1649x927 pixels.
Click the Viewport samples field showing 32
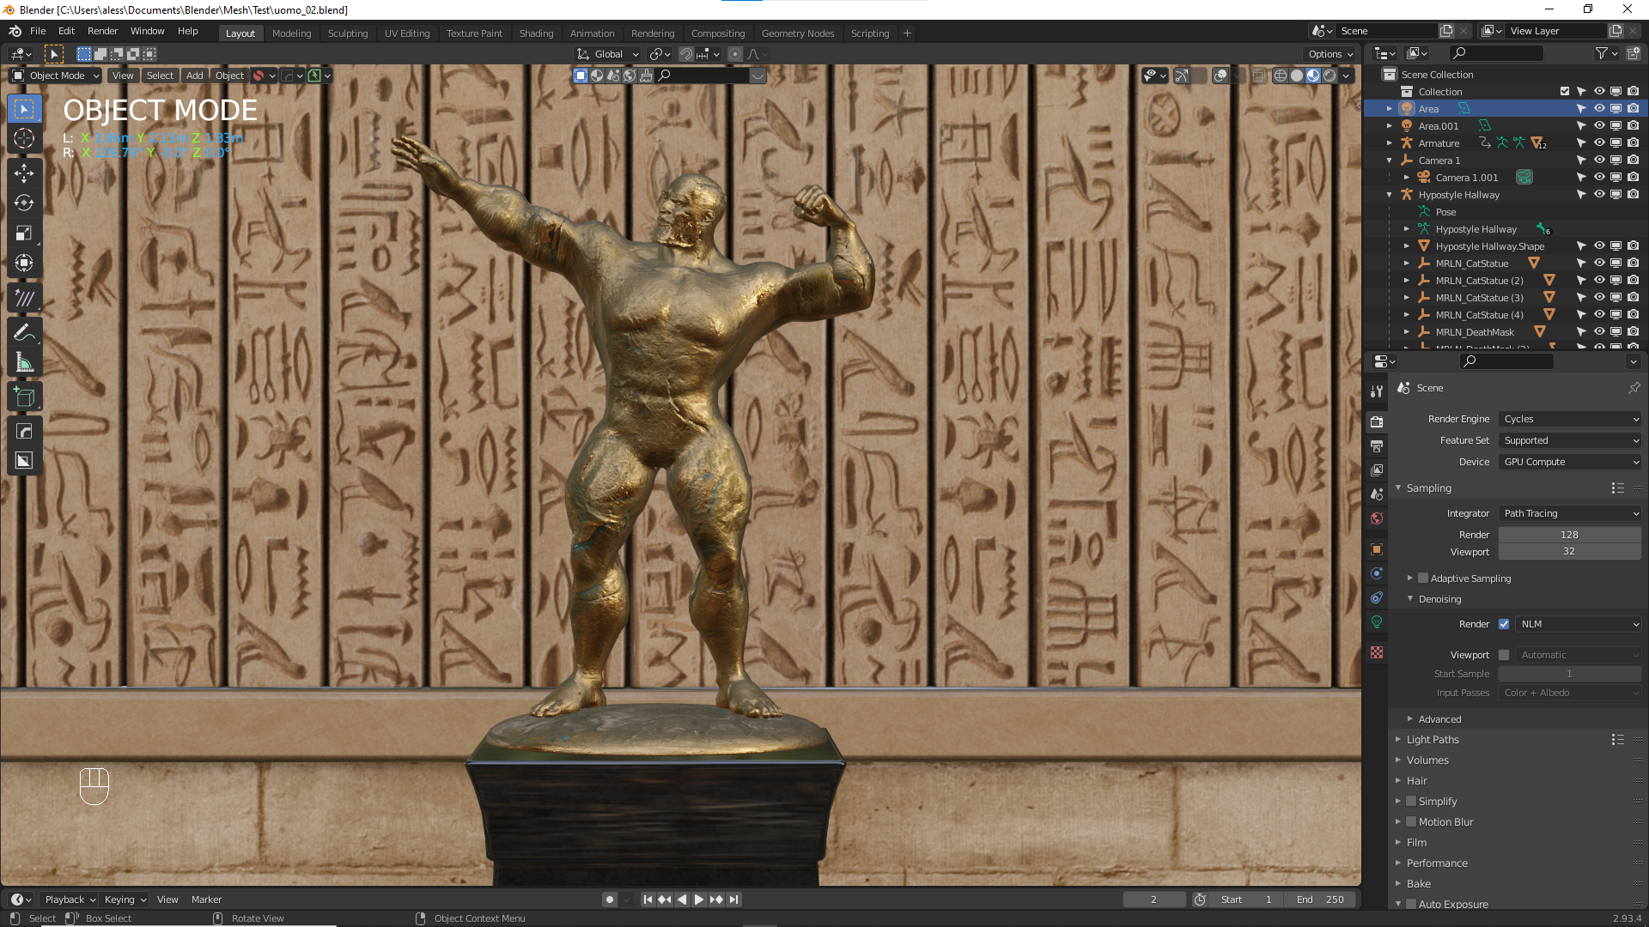click(1570, 552)
